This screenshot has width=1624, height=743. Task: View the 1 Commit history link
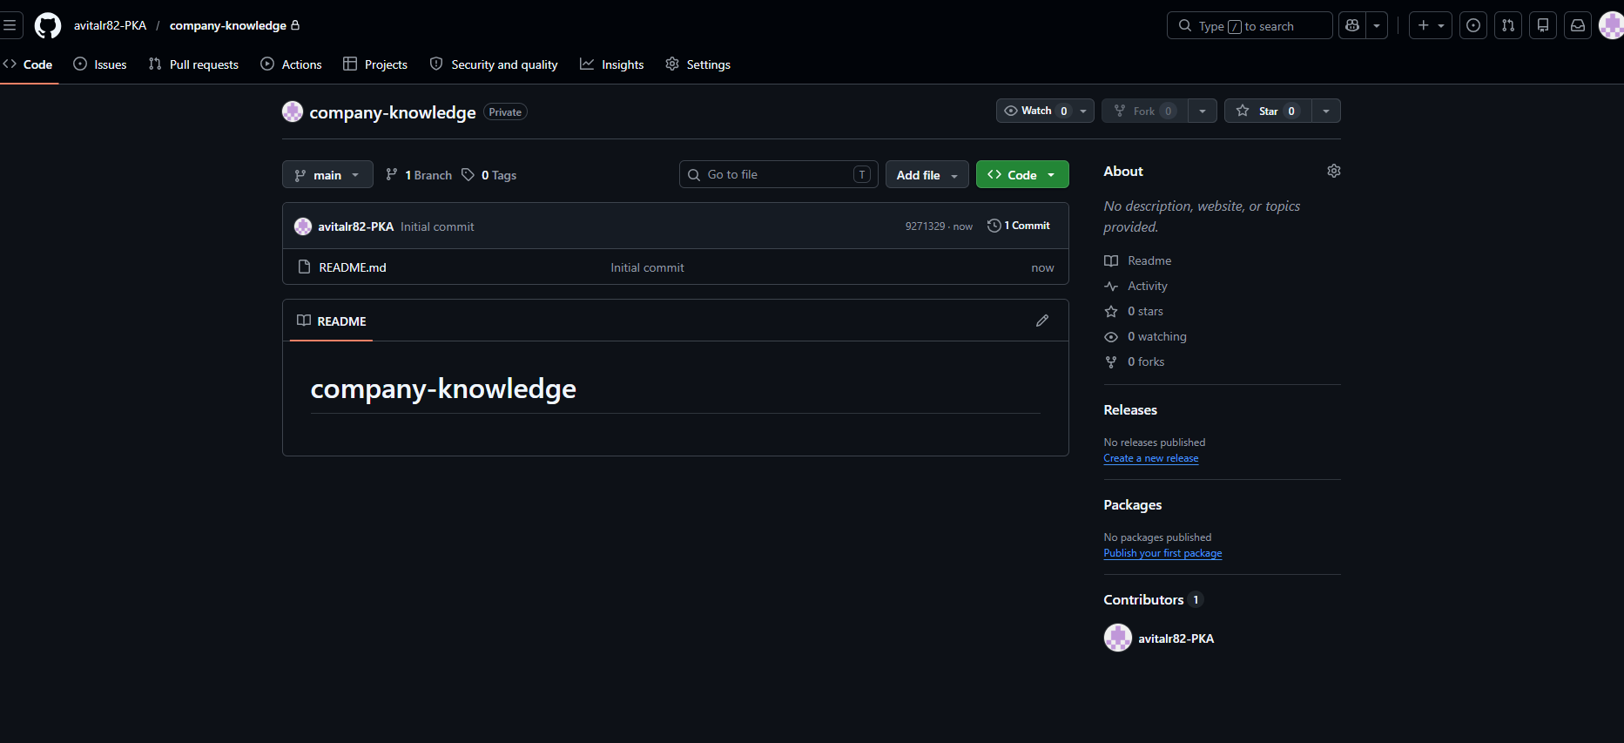1019,226
